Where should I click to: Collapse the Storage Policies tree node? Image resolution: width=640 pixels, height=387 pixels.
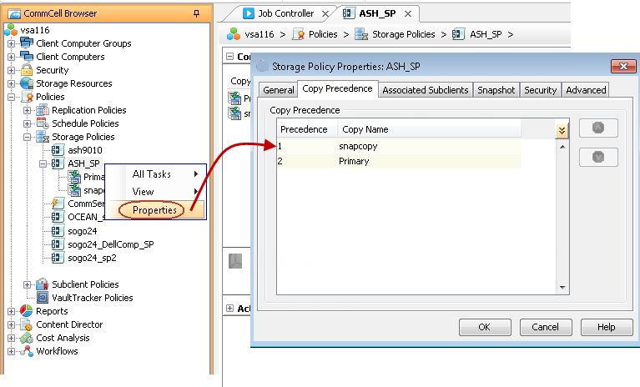[28, 137]
